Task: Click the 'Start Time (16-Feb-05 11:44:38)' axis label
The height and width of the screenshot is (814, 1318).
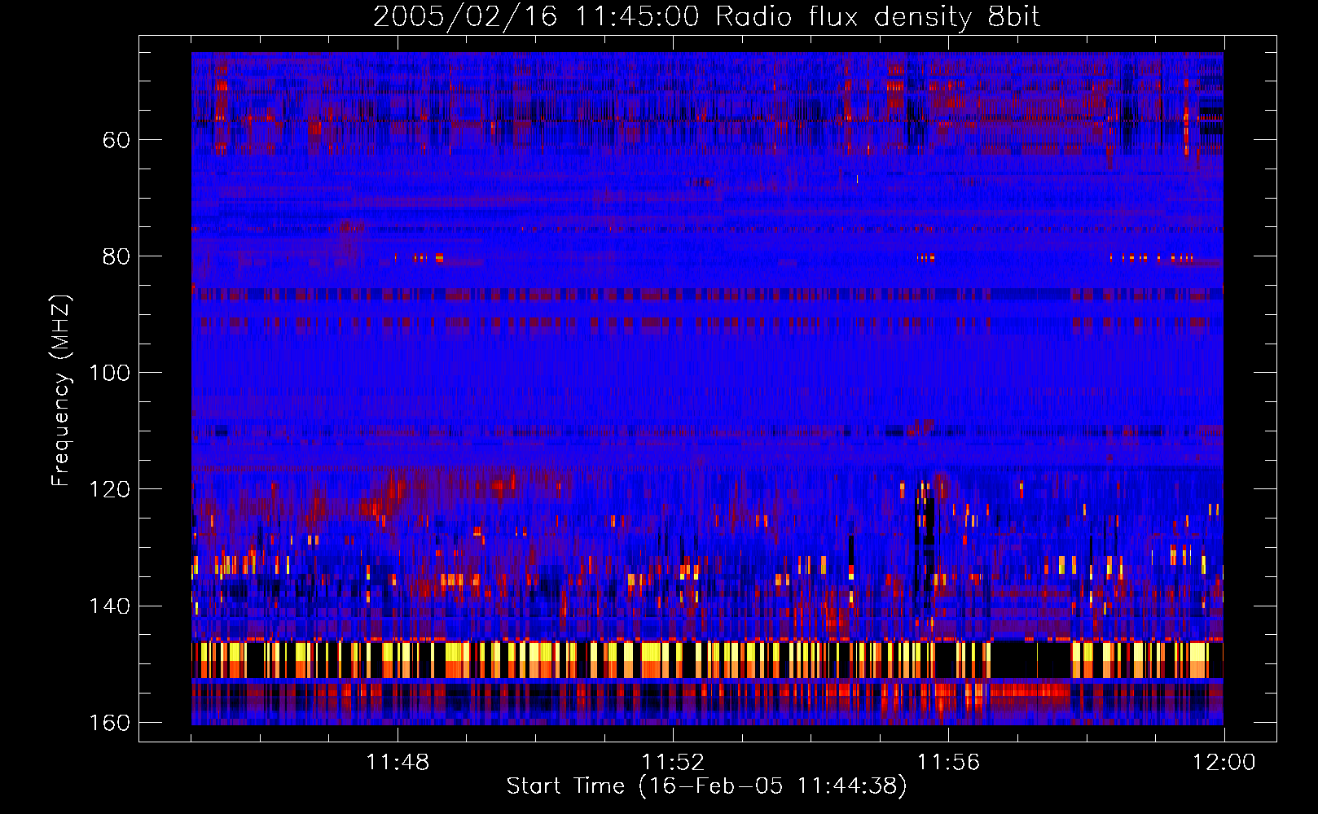Action: (x=706, y=786)
